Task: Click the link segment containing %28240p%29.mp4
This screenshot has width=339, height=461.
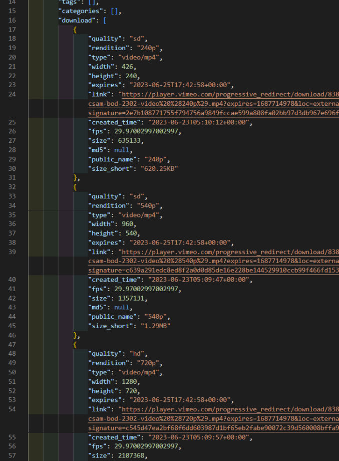Action: pyautogui.click(x=213, y=104)
